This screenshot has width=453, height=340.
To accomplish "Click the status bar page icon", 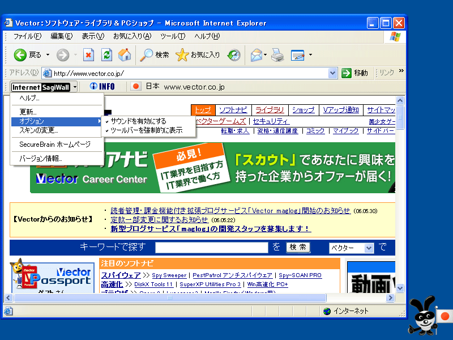I will (x=8, y=311).
